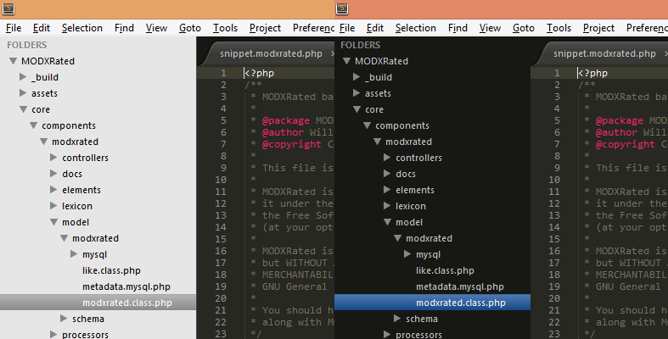Open the Tools menu in the right window
This screenshot has height=339, width=668.
(559, 28)
